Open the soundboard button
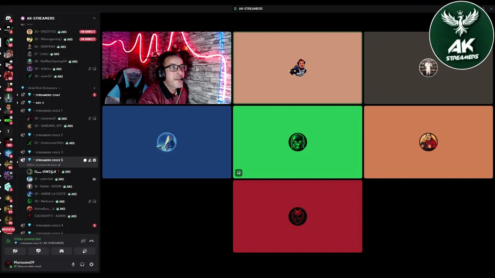Screen dimensions: 495x278 tap(85, 251)
